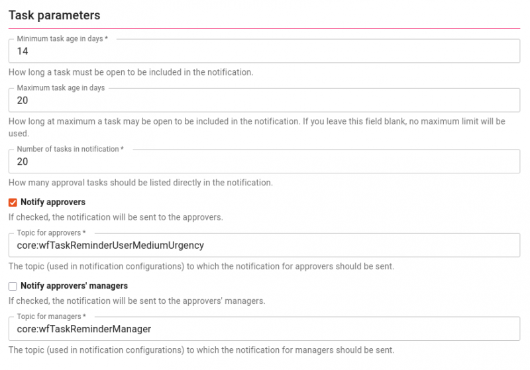The image size is (530, 370).
Task: Click the hint "How long a task must be open"
Action: (131, 72)
